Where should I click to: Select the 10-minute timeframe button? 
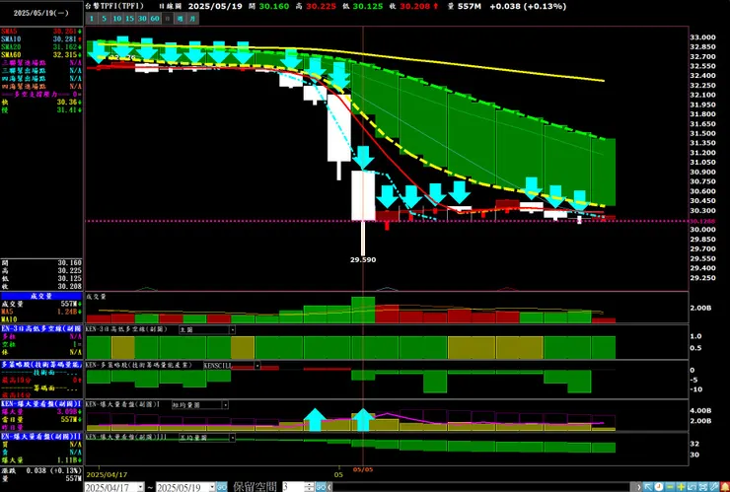point(117,19)
